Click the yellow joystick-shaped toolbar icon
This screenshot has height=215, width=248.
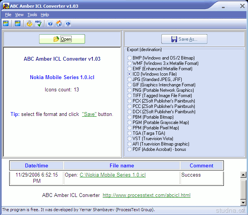(x=30, y=24)
